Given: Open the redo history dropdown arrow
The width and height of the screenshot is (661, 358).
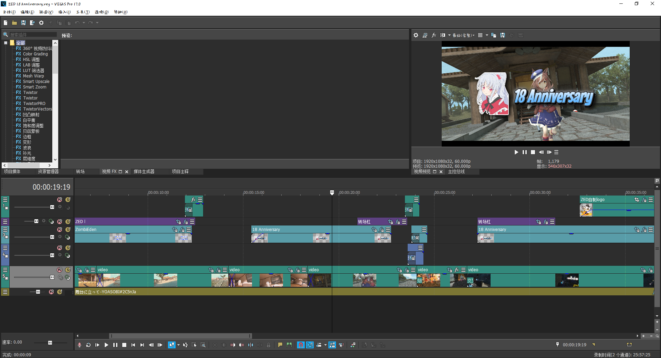Looking at the screenshot, I should pos(97,23).
